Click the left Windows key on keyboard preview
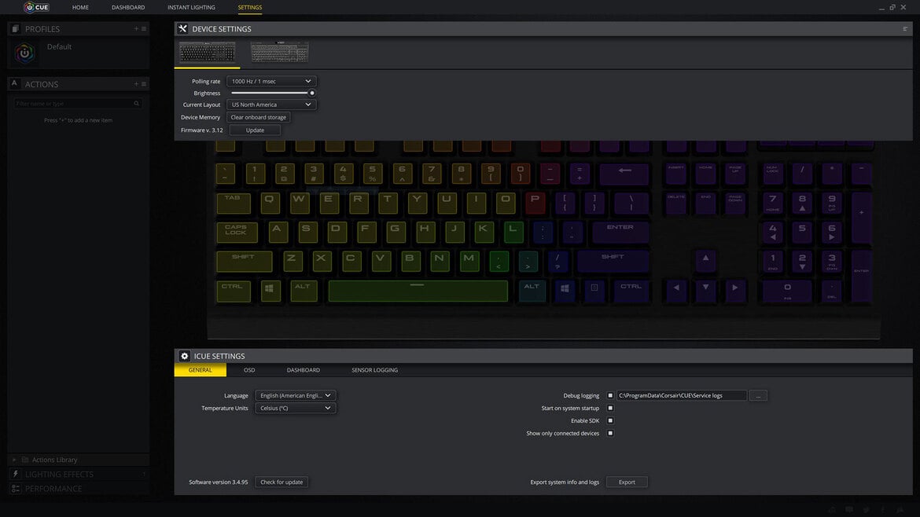The image size is (920, 517). pos(270,290)
